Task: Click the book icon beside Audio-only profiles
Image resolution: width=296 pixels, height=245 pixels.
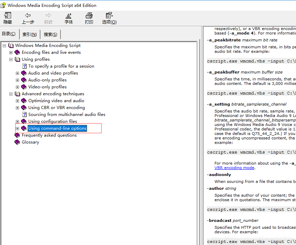Action: [x=24, y=80]
